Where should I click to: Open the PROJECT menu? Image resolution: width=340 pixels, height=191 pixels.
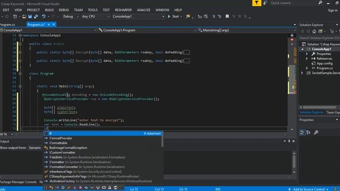pyautogui.click(x=33, y=10)
